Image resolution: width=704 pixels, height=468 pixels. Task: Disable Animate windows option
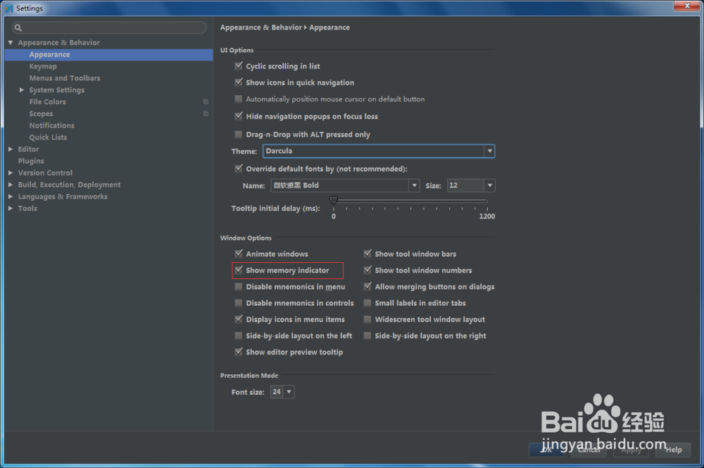pos(239,254)
